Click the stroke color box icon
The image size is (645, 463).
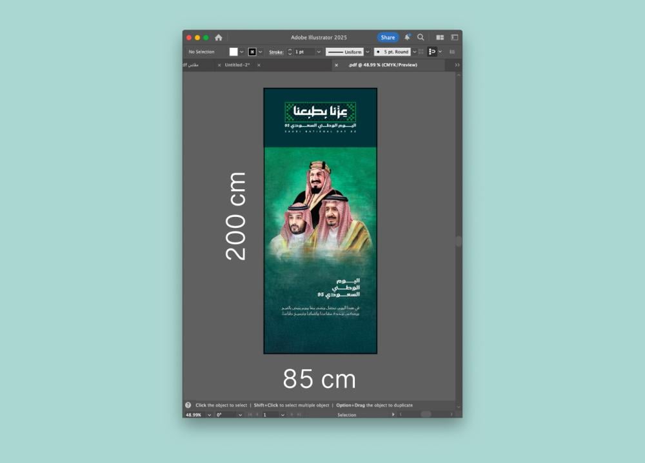click(252, 52)
